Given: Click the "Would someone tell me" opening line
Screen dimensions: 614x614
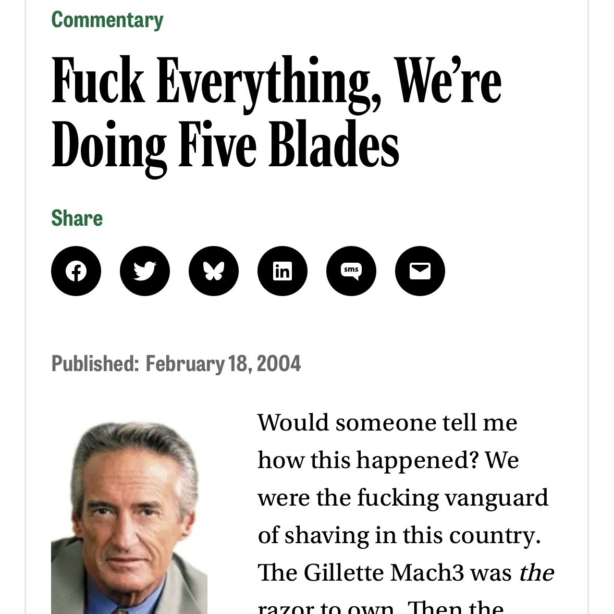Looking at the screenshot, I should coord(387,422).
